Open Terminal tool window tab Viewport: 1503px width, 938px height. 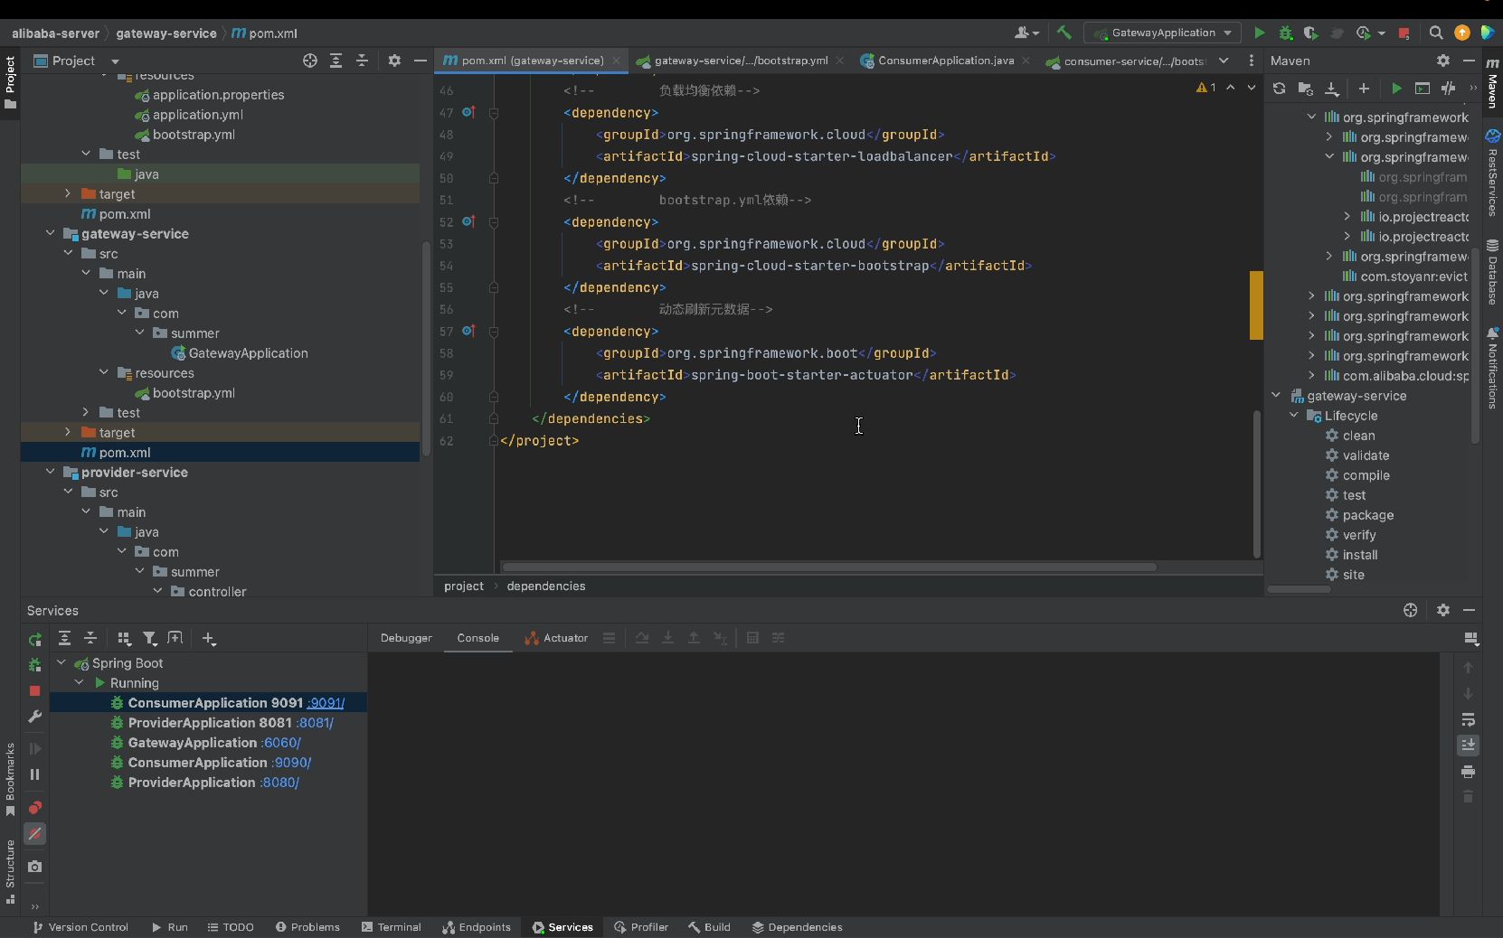[392, 927]
